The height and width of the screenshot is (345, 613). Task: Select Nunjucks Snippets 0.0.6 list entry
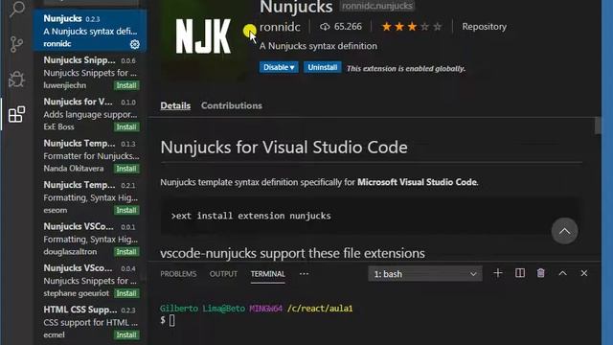[x=89, y=73]
